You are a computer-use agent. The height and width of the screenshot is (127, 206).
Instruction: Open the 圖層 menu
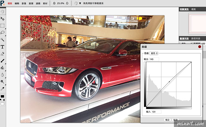(x=31, y=4)
